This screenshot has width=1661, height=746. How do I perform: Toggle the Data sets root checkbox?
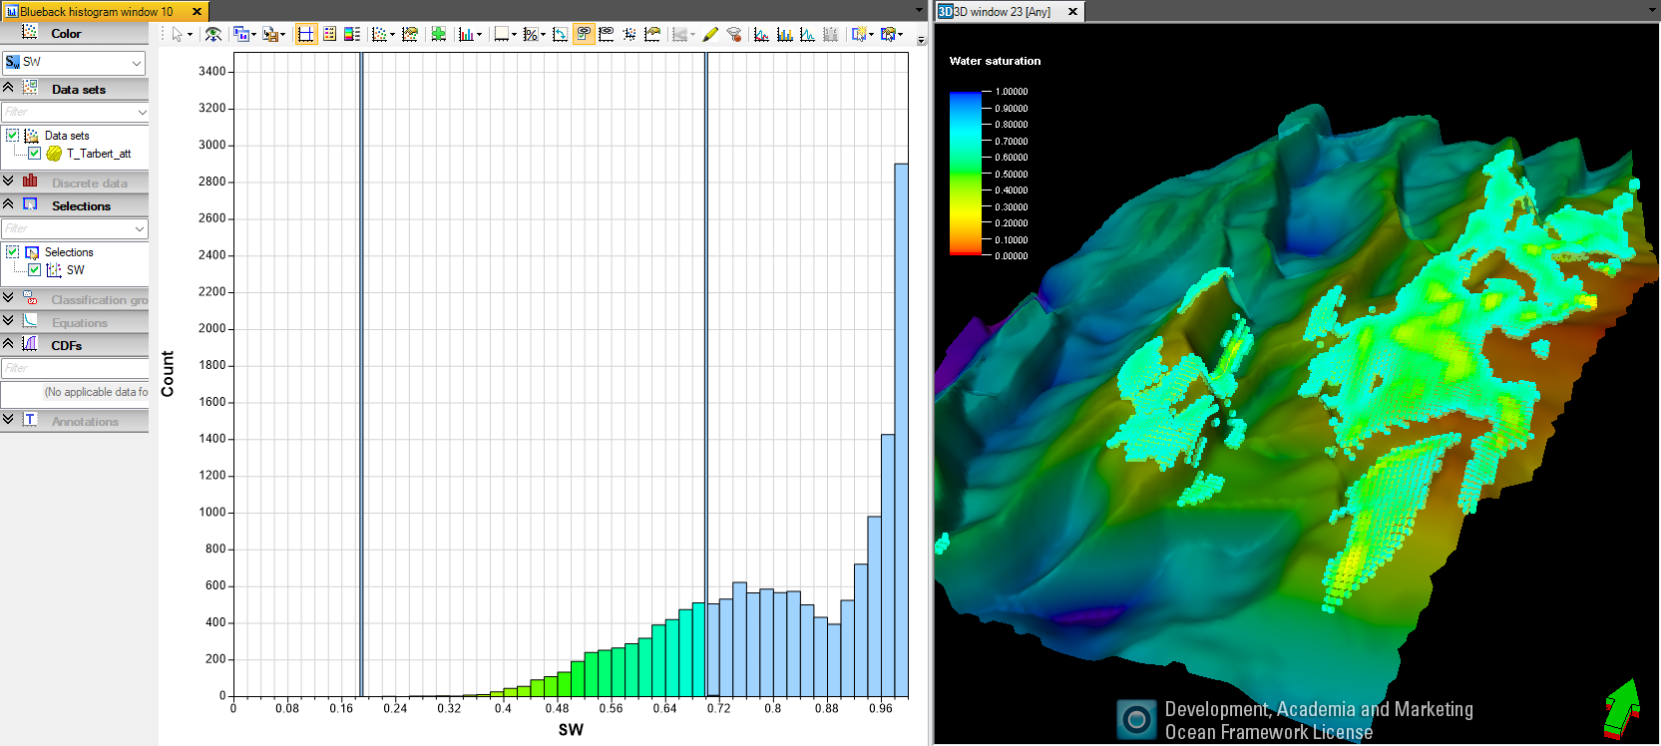[x=12, y=136]
